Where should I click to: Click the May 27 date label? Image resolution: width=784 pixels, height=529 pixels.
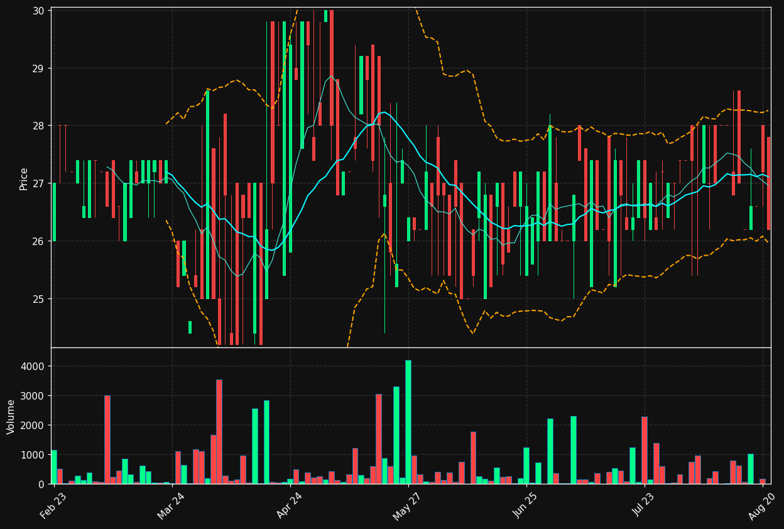coord(408,506)
